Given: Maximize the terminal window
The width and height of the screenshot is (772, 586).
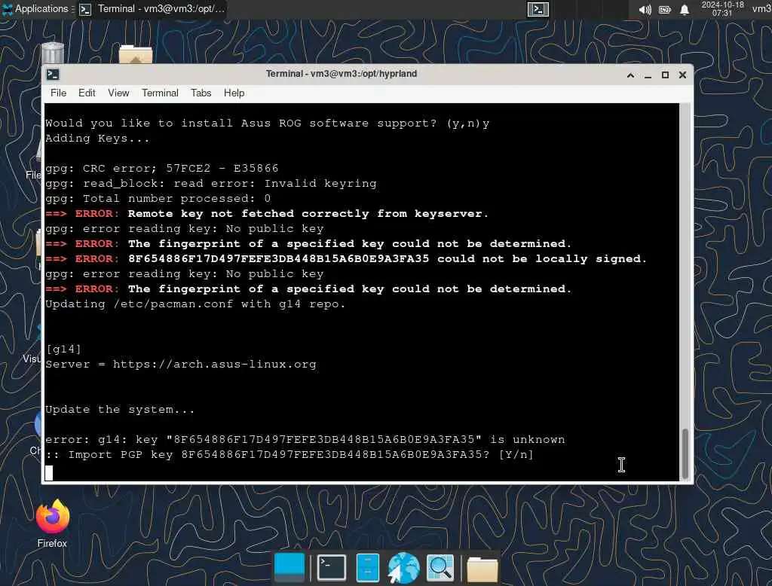Looking at the screenshot, I should (665, 75).
